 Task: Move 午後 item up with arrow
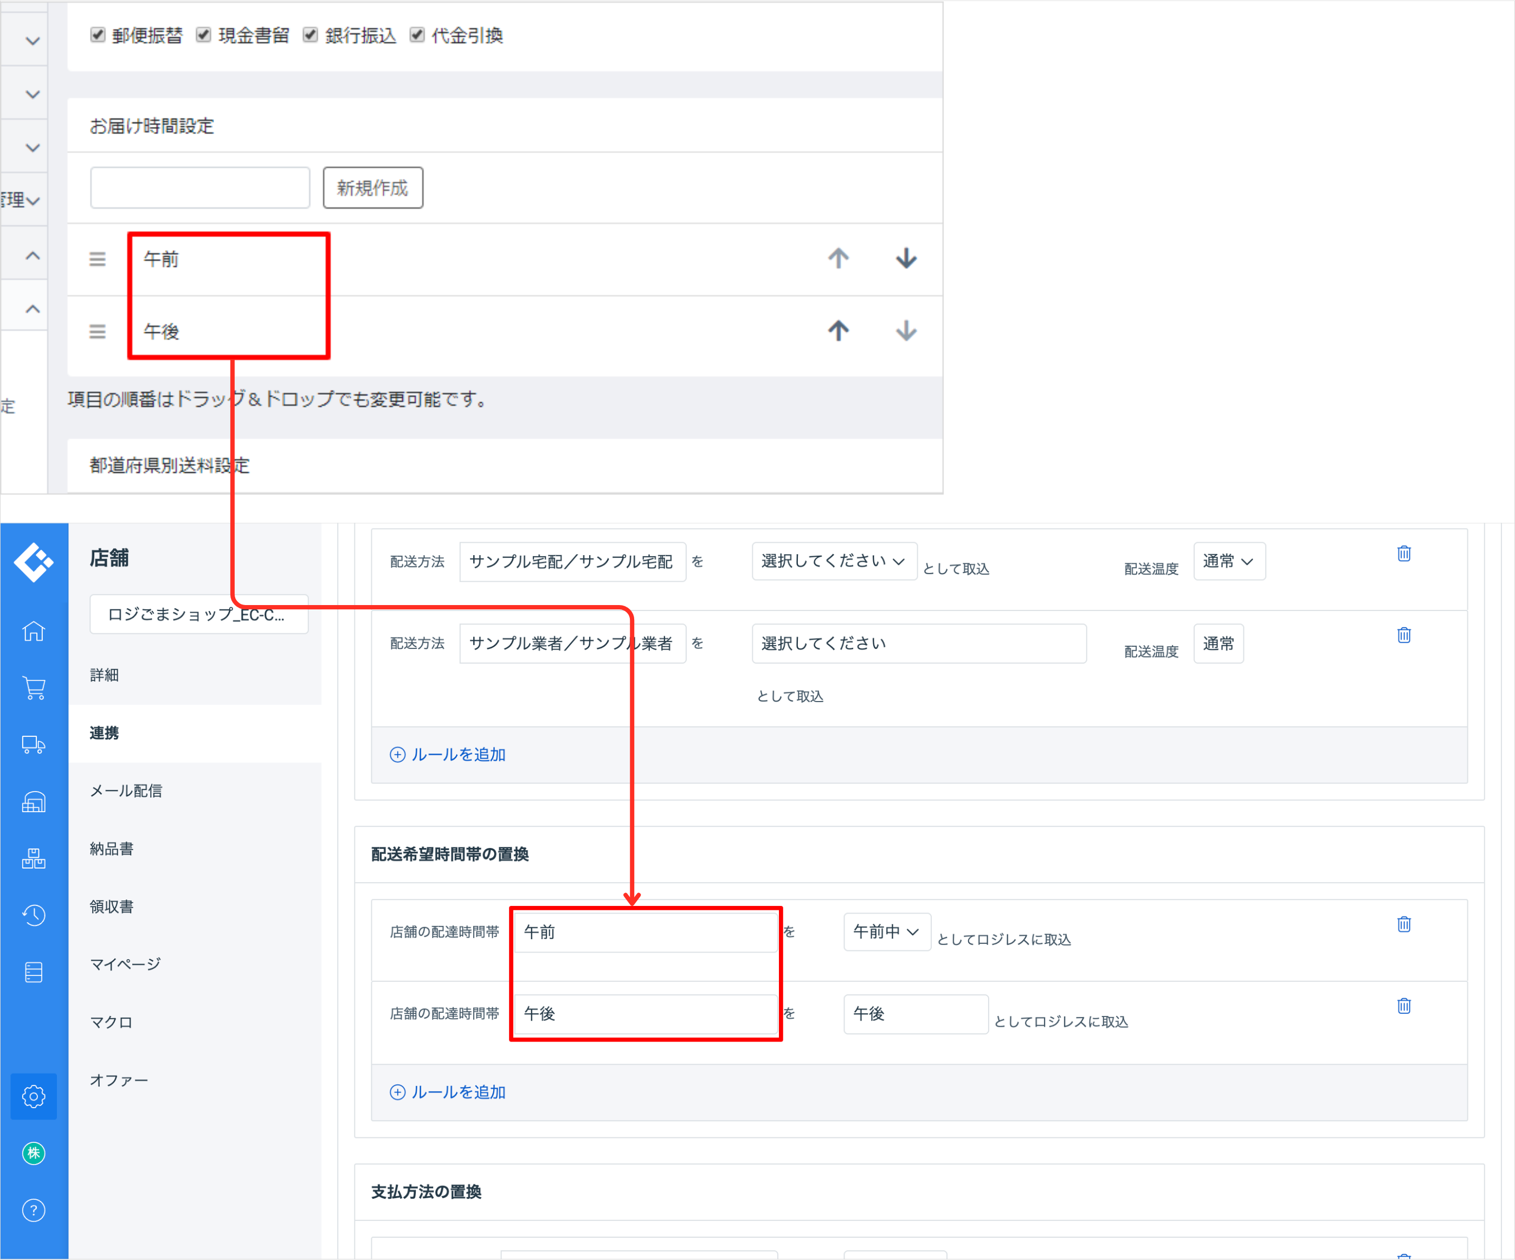pyautogui.click(x=837, y=331)
